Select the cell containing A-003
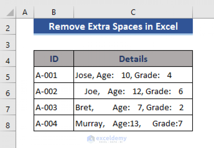214x148 pixels. pos(54,107)
